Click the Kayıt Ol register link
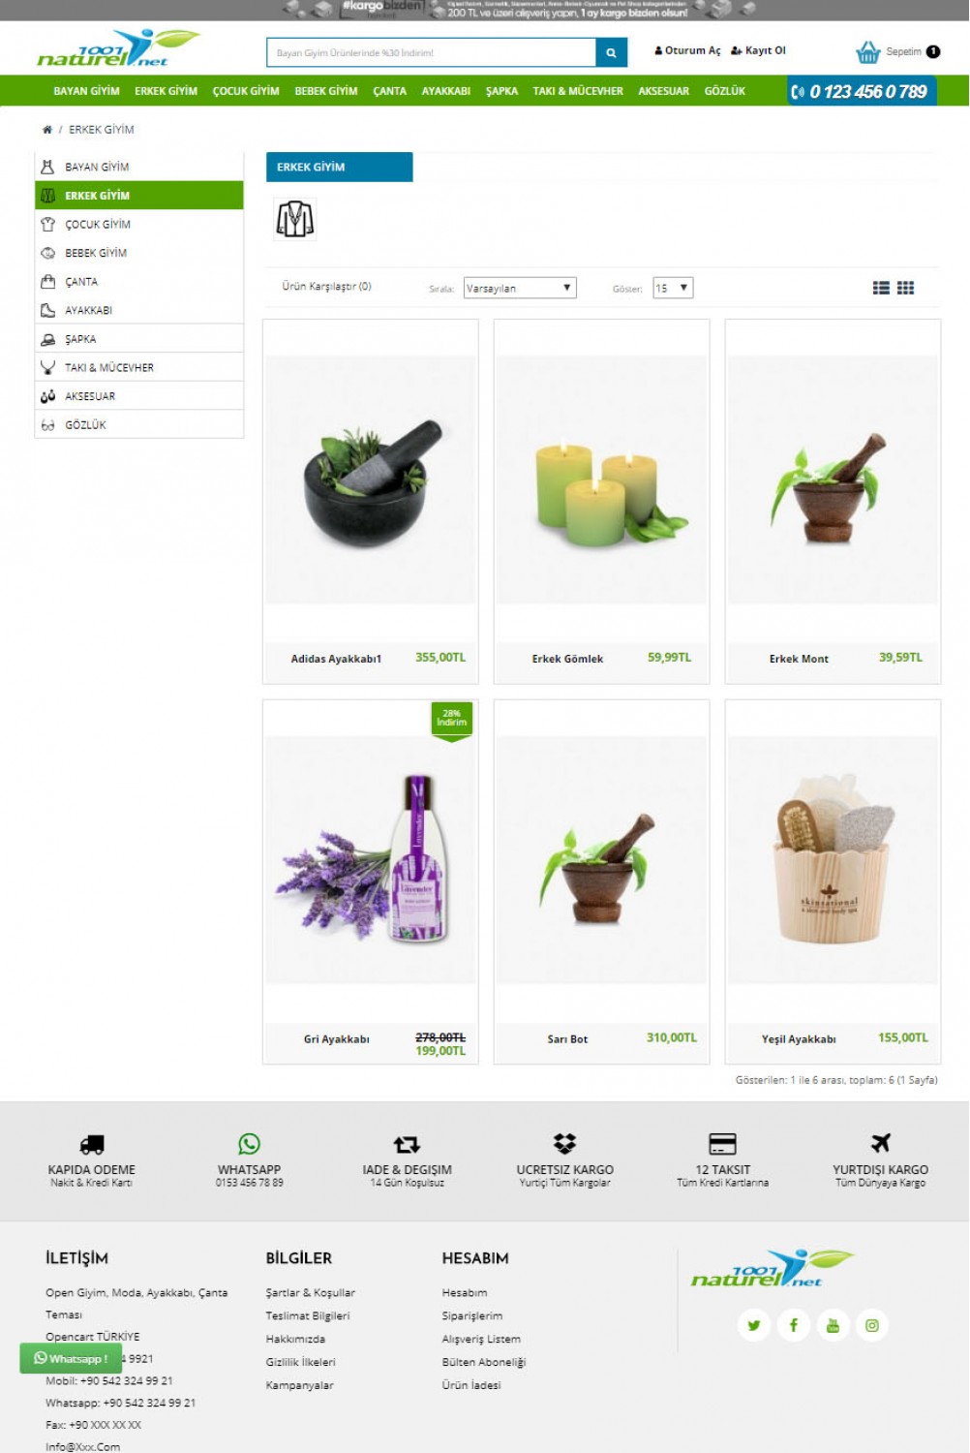970x1453 pixels. coord(758,50)
